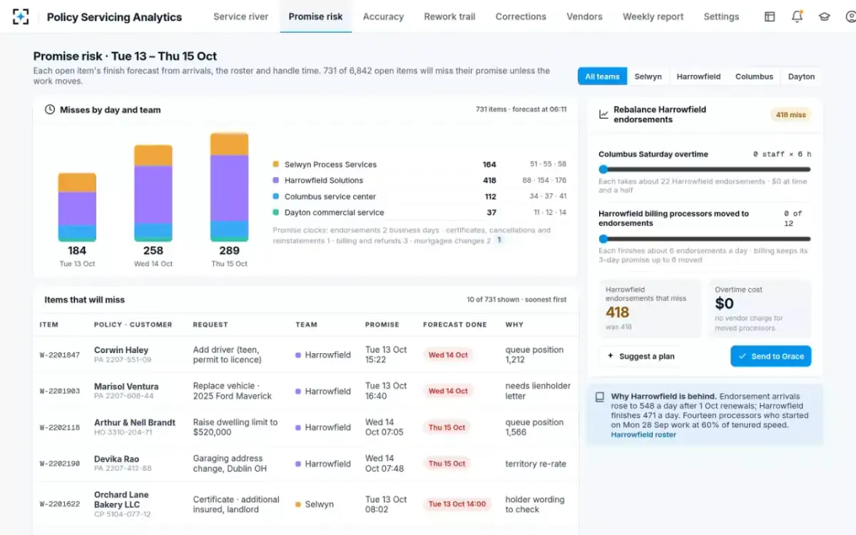Click the Wed 14 Oct bar in chart
856x535 pixels.
pos(153,193)
